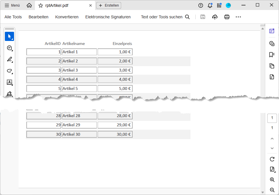Viewport: 279px width, 195px height.
Task: Rotate the page view clockwise
Action: [x=272, y=159]
